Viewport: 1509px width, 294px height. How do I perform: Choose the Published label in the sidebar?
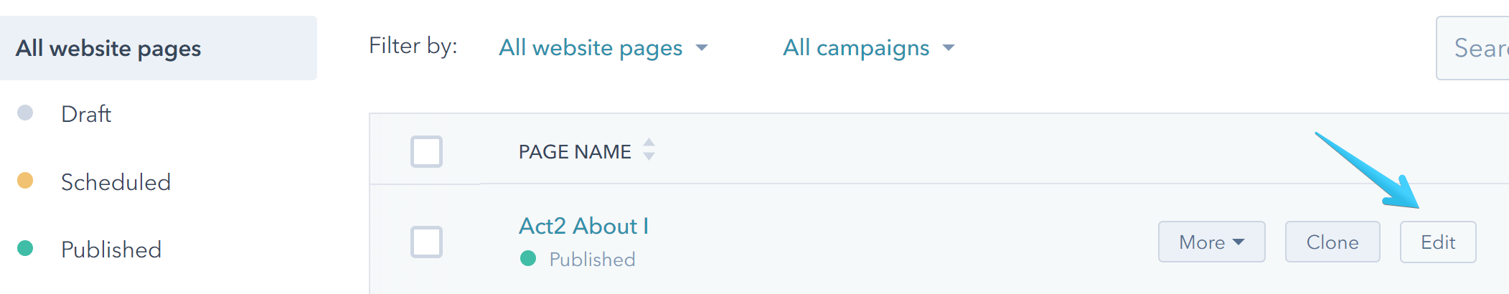(111, 250)
